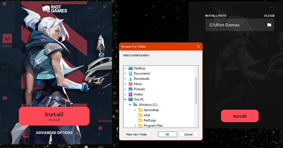The image size is (283, 148).
Task: Expand the hpswsetup folder chevron
Action: pos(135,110)
